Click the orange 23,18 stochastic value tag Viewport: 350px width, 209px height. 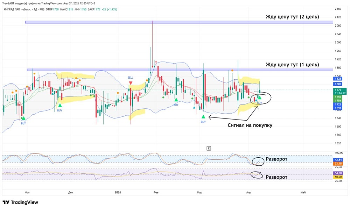click(x=338, y=164)
